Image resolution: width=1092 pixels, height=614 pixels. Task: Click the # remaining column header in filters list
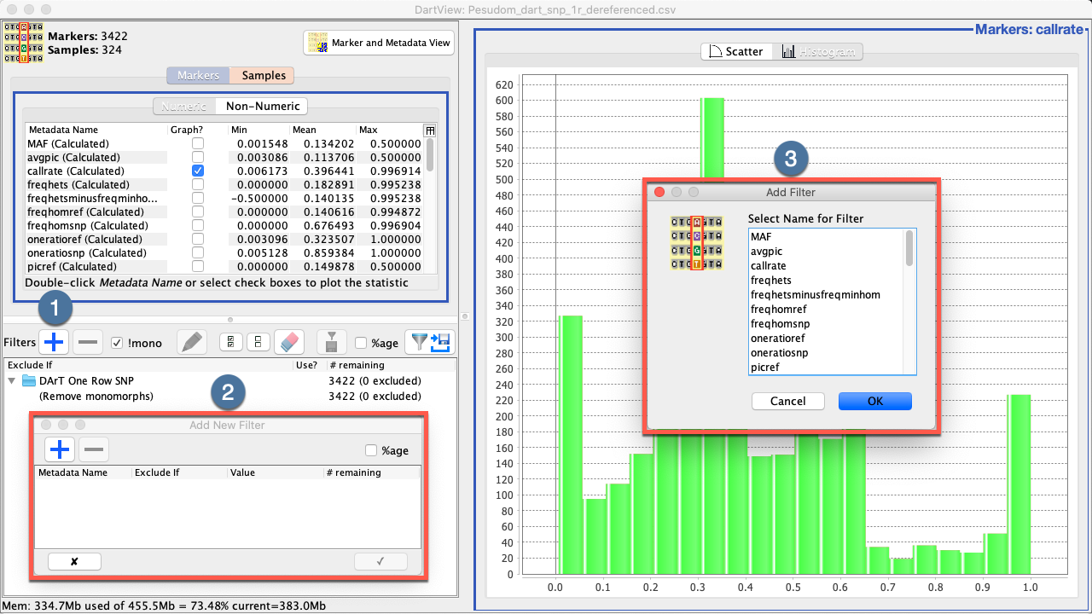(392, 365)
